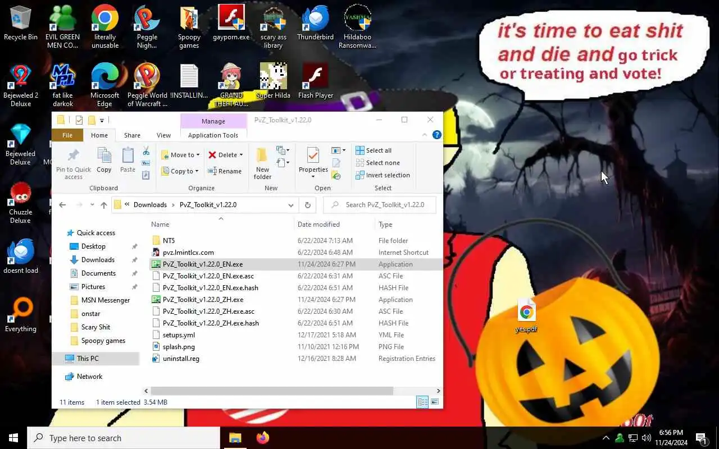This screenshot has height=449, width=719.
Task: Select the NT5 folder row
Action: click(x=296, y=241)
